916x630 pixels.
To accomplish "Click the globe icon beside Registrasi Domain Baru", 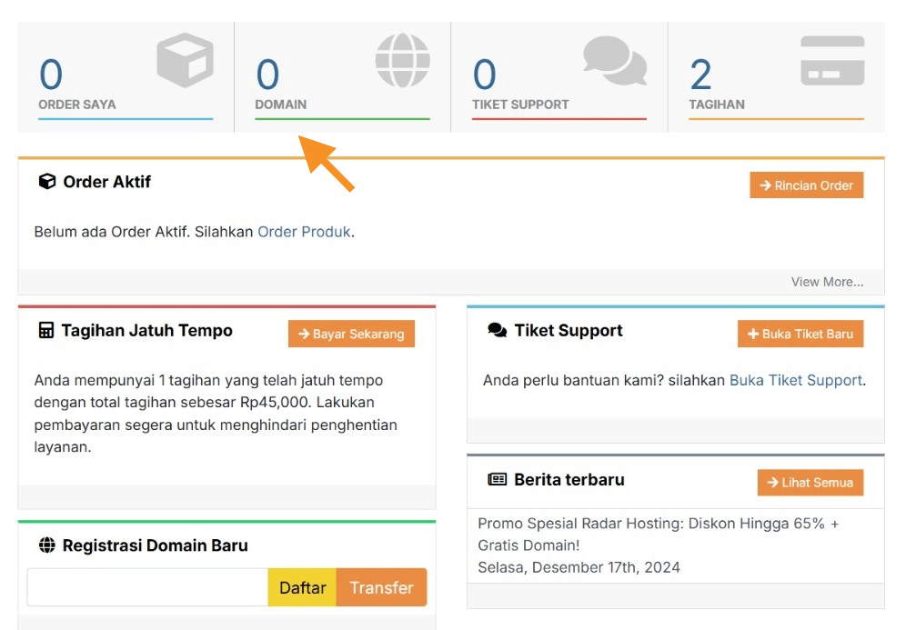I will click(47, 545).
